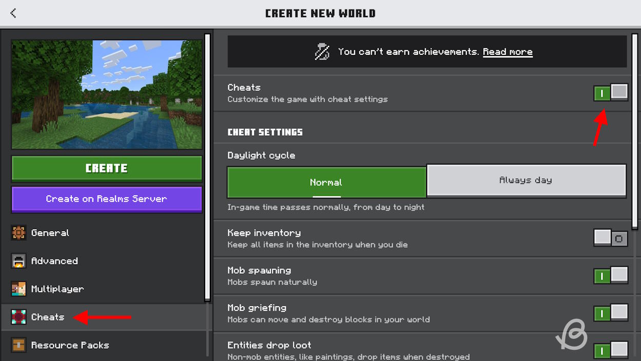This screenshot has height=361, width=641.
Task: Enable the Keep inventory toggle
Action: [x=611, y=238]
